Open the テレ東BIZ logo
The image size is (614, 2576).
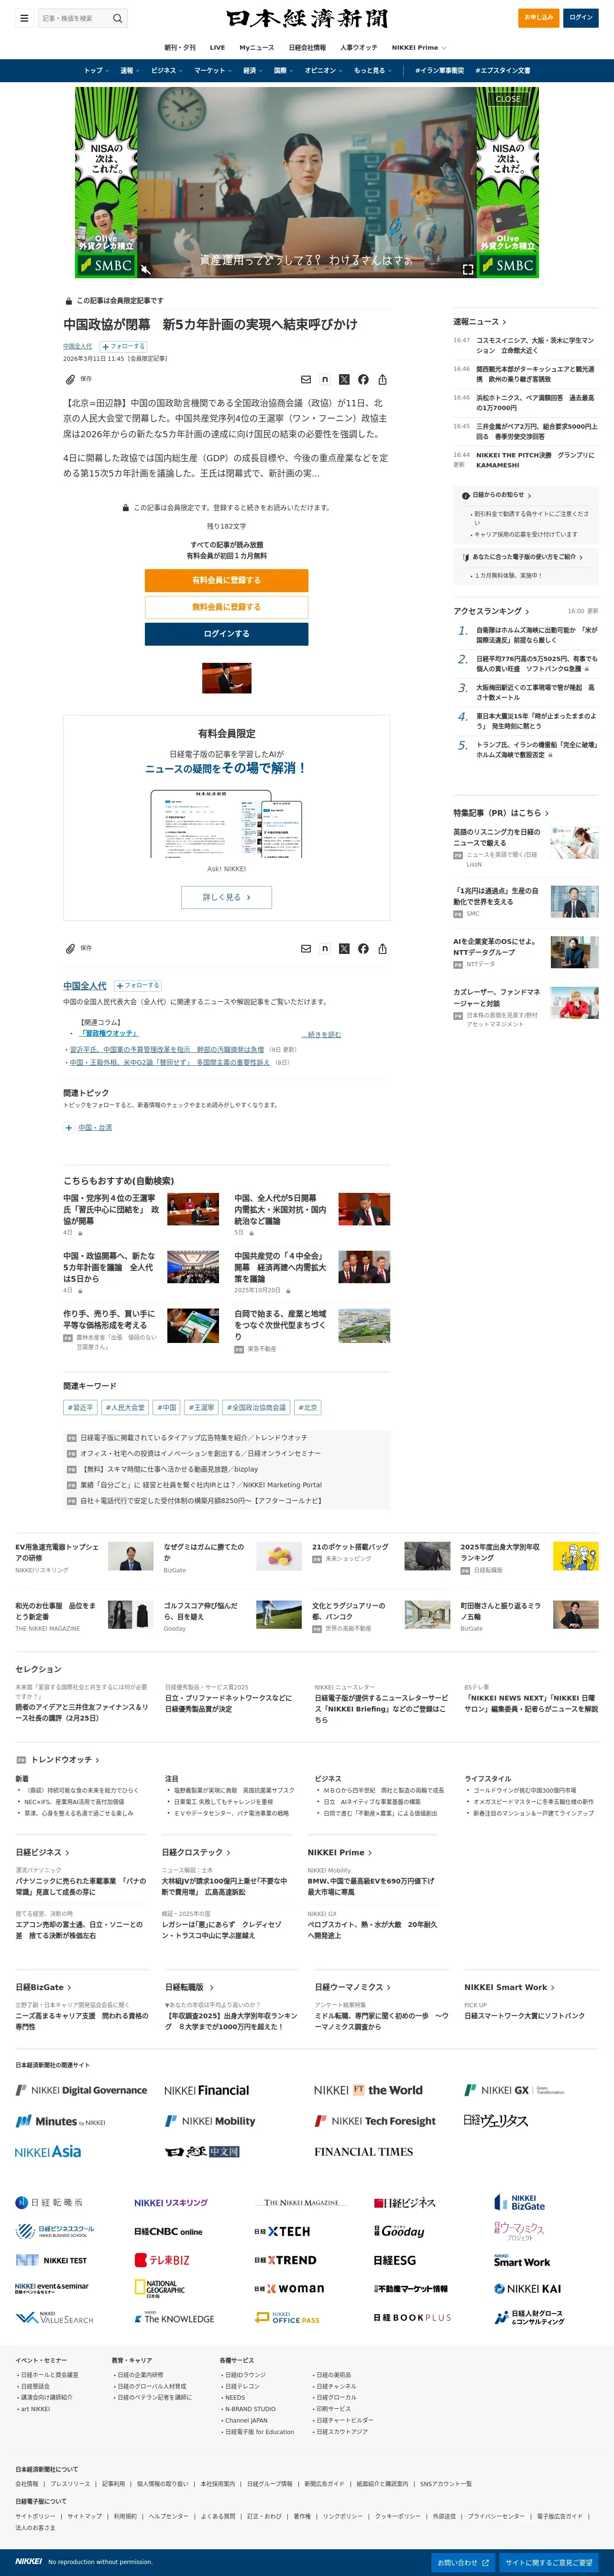(x=162, y=2259)
